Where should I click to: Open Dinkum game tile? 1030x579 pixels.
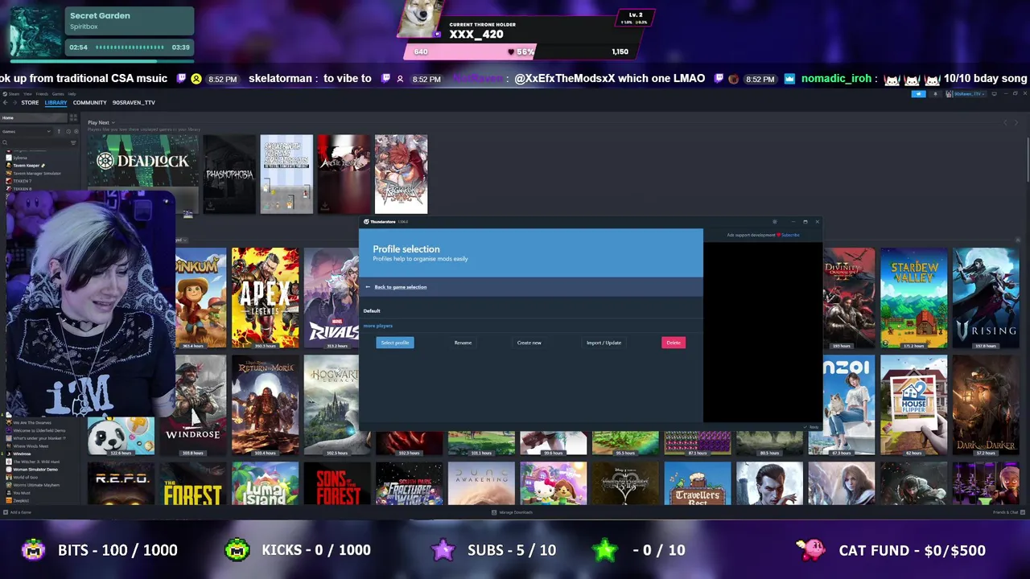tap(200, 298)
